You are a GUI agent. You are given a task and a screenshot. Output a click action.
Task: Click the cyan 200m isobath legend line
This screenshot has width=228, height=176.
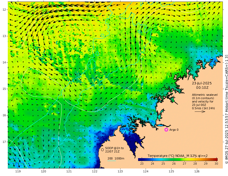(x=112, y=161)
